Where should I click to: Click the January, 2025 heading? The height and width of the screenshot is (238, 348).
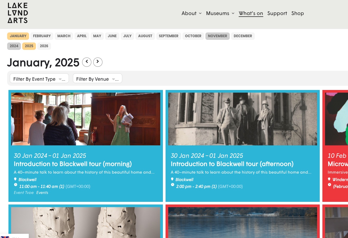point(43,63)
